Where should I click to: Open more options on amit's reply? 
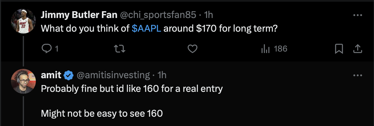click(x=357, y=75)
